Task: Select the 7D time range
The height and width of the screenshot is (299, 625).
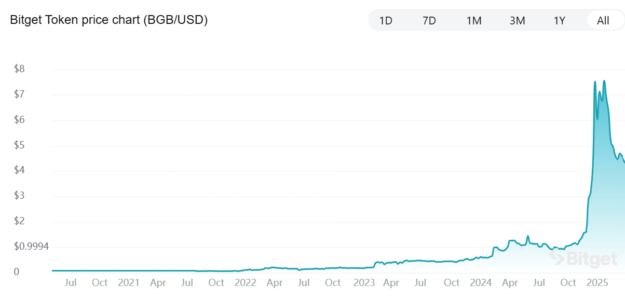Action: tap(429, 21)
